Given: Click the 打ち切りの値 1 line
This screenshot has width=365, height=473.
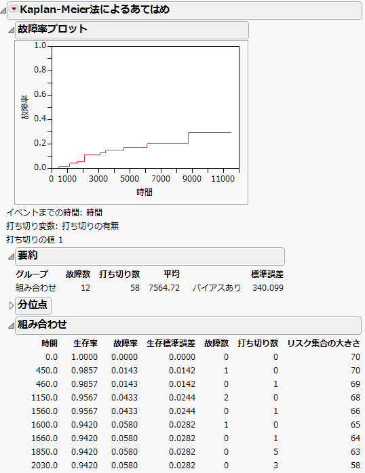Looking at the screenshot, I should (35, 239).
